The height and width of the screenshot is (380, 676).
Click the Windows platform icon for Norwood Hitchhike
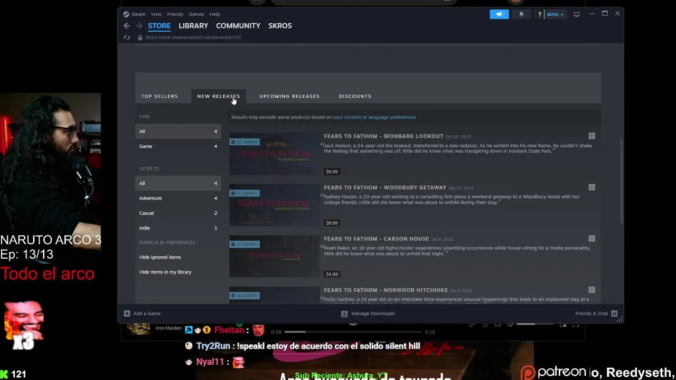tap(591, 290)
